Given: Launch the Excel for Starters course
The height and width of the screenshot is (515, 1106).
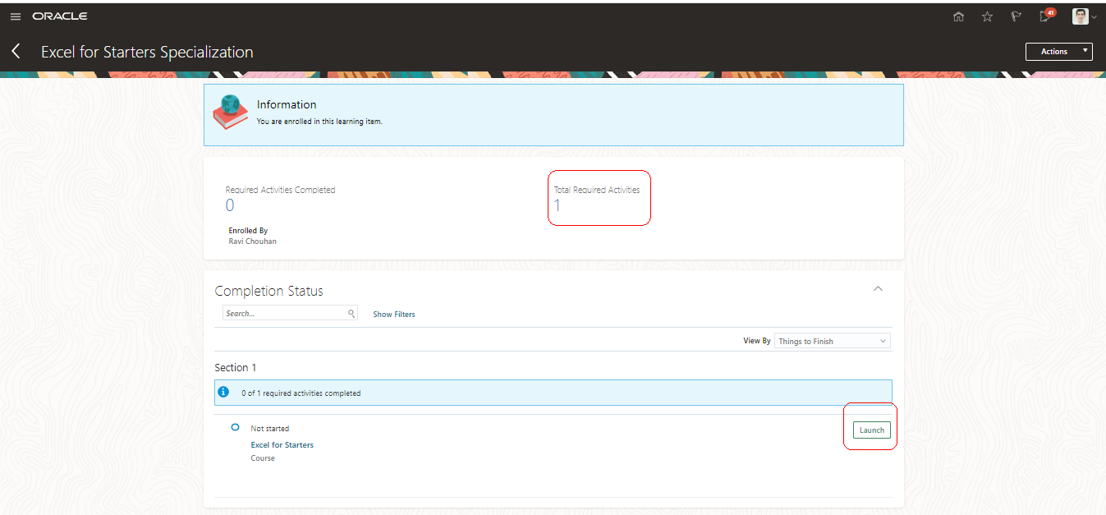Looking at the screenshot, I should (872, 430).
